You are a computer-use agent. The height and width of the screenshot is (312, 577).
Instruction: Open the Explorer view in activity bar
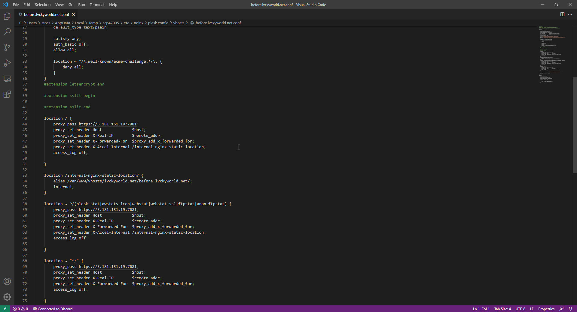(x=7, y=16)
